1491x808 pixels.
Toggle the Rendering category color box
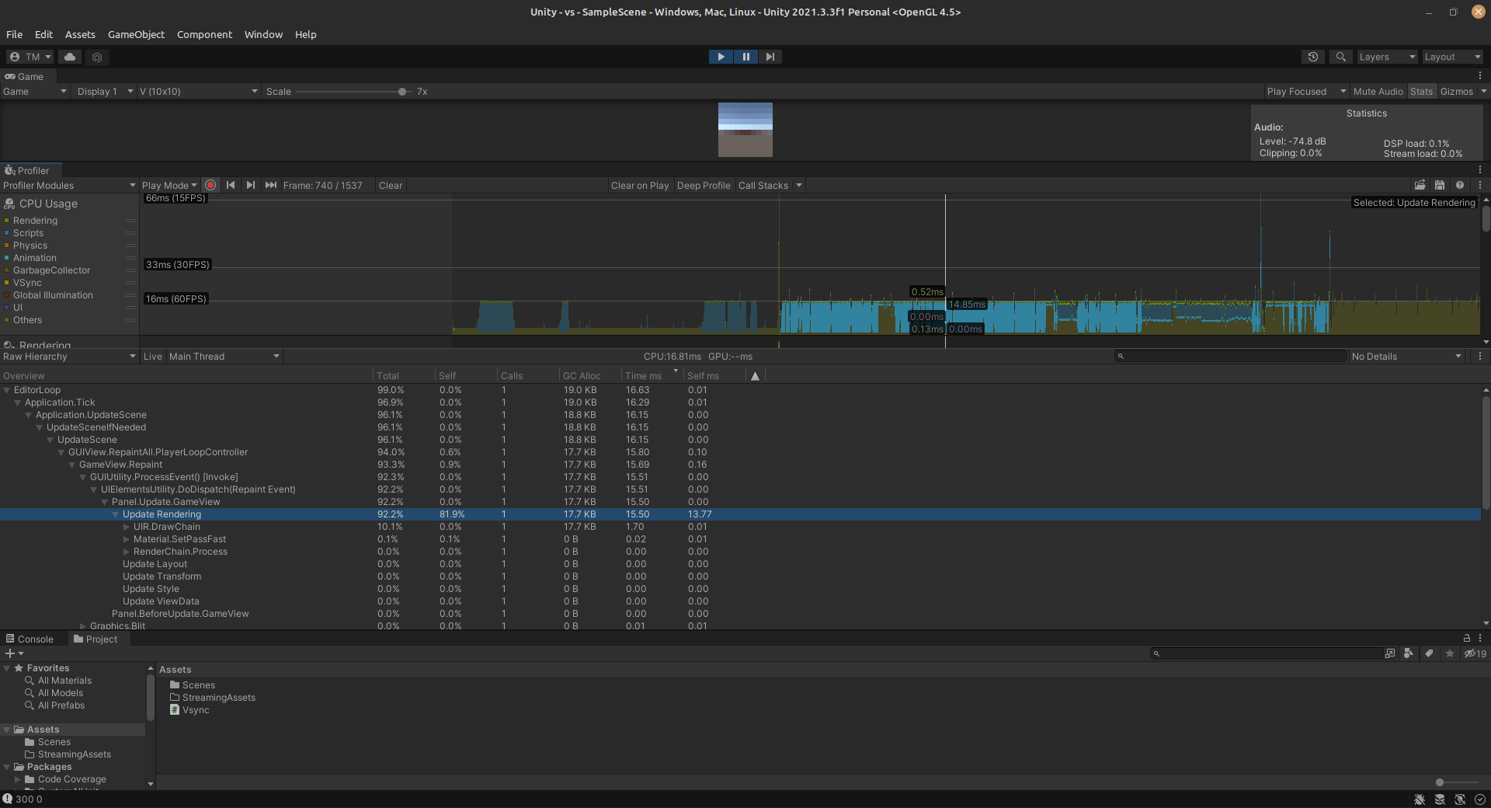(6, 221)
